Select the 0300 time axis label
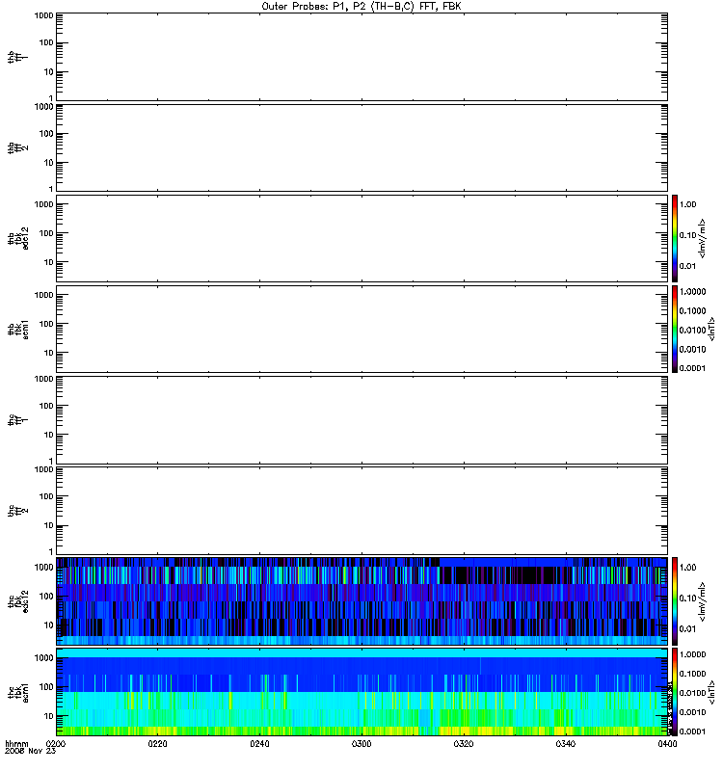 (x=361, y=744)
